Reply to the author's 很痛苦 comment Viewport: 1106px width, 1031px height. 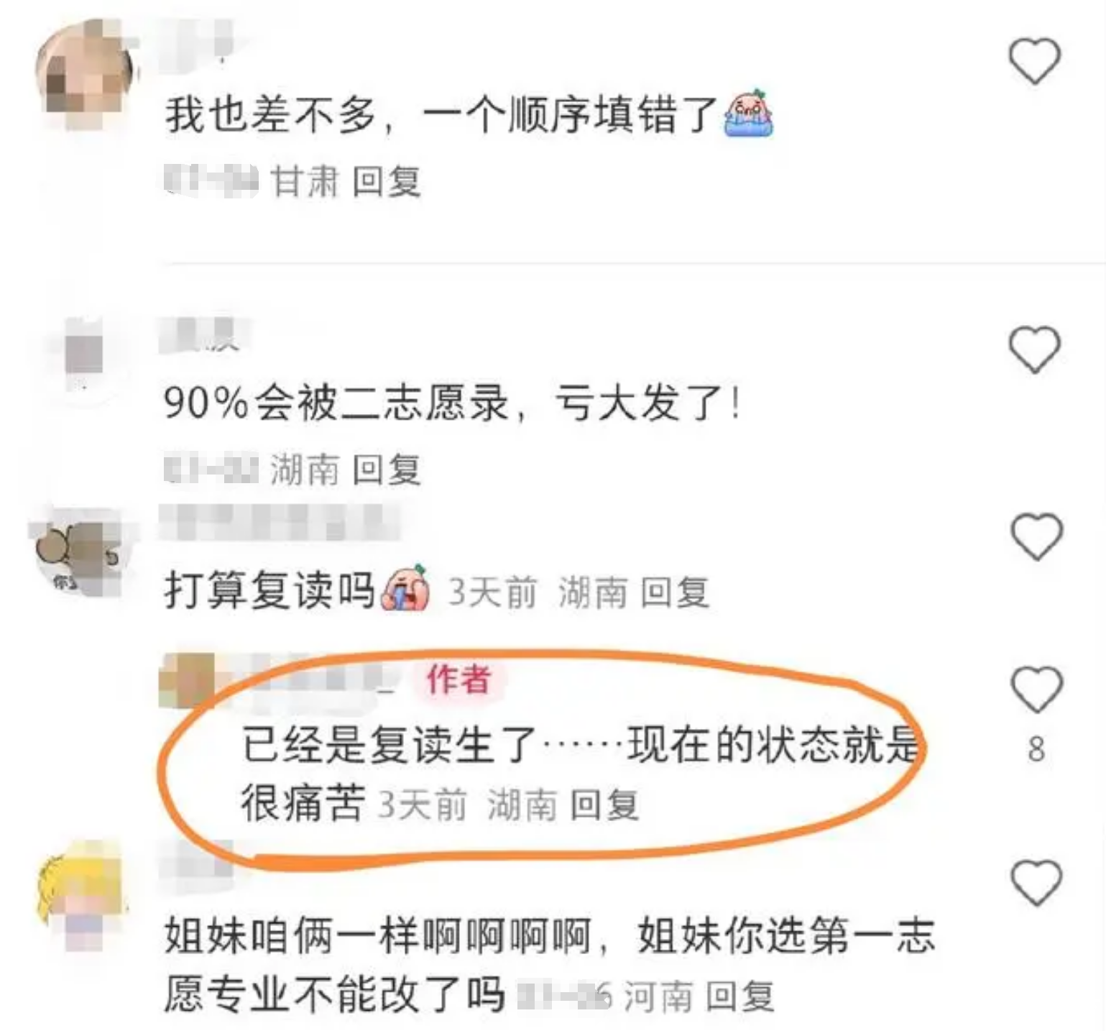(604, 805)
